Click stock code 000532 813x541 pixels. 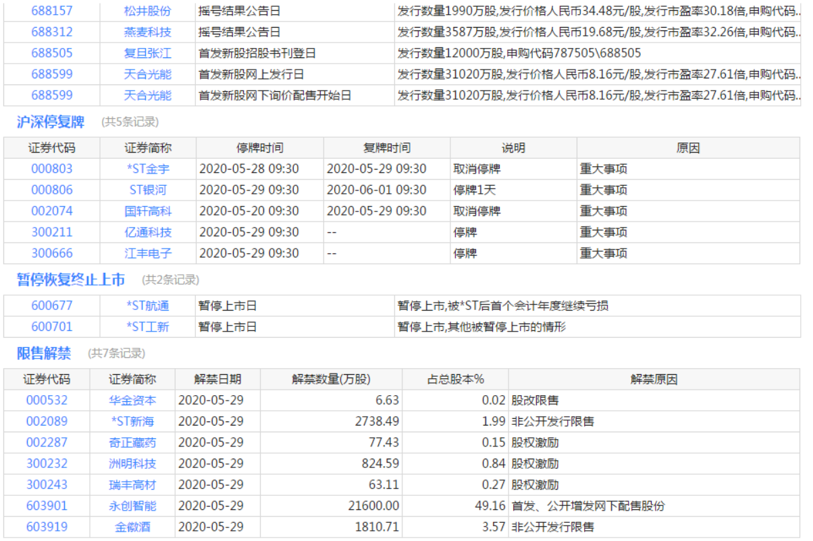point(47,400)
